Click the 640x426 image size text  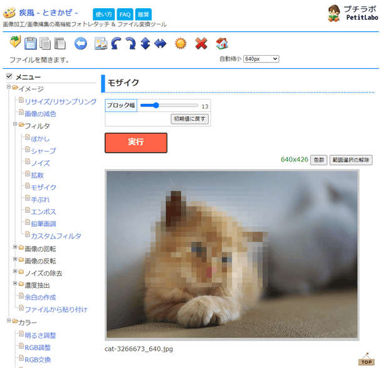295,160
